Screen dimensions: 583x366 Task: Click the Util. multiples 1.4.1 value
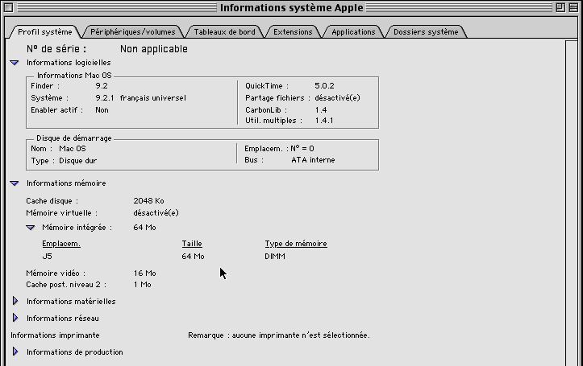[324, 121]
